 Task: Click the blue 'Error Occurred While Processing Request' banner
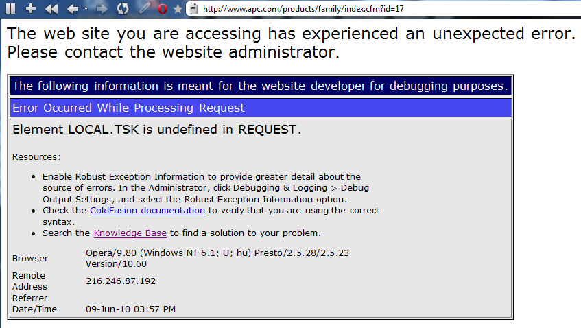point(261,108)
